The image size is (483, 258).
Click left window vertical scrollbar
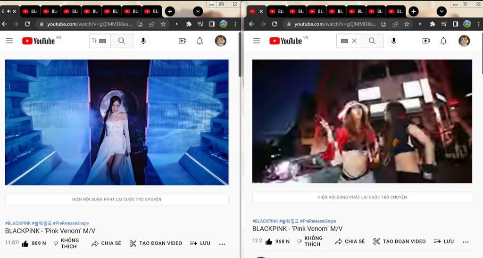(x=240, y=54)
